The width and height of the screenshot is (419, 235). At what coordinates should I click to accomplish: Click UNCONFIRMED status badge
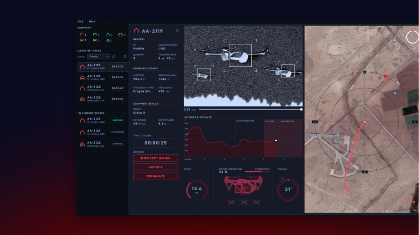pos(117,132)
